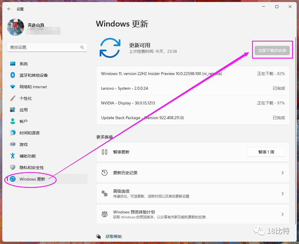Open the Get help link
The height and width of the screenshot is (244, 299).
point(114,237)
